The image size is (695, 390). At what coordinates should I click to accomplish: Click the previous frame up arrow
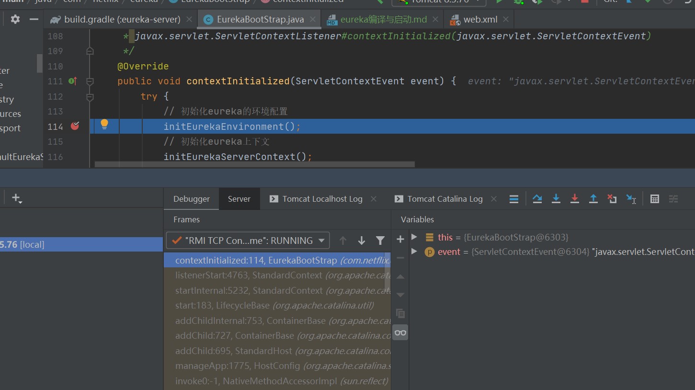click(343, 241)
